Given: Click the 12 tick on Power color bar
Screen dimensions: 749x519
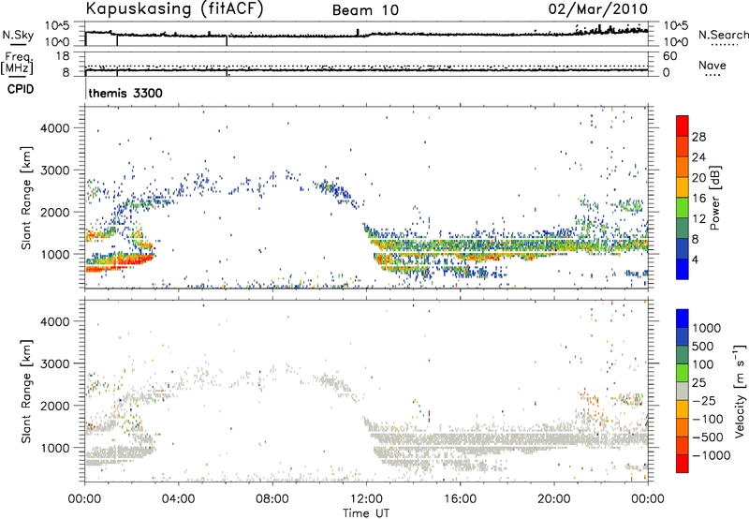Looking at the screenshot, I should click(x=698, y=219).
